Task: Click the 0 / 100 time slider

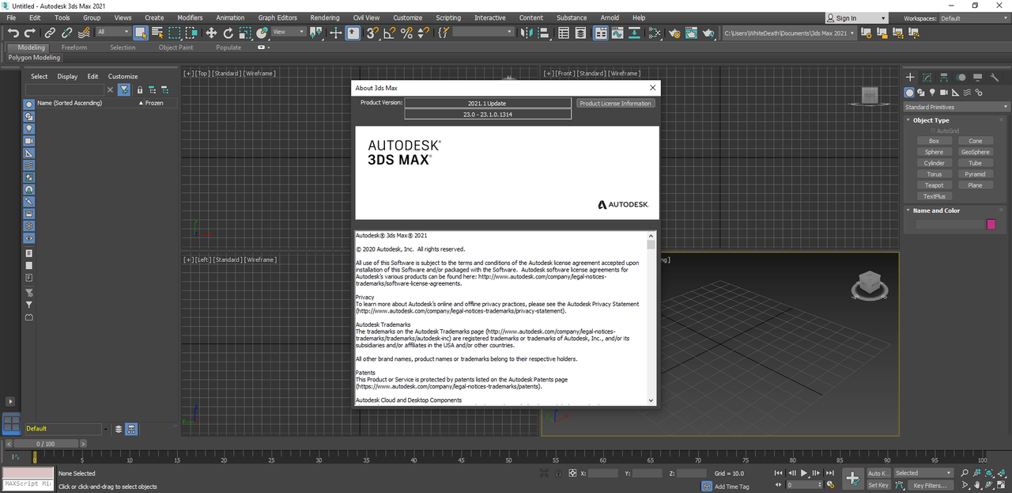Action: tap(47, 444)
